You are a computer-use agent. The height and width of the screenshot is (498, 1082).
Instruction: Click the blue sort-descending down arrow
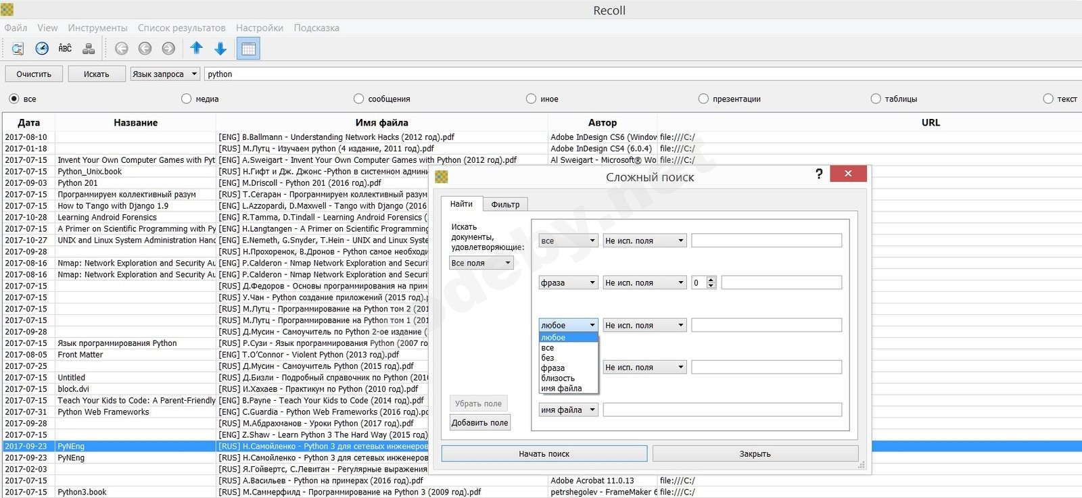click(x=220, y=49)
